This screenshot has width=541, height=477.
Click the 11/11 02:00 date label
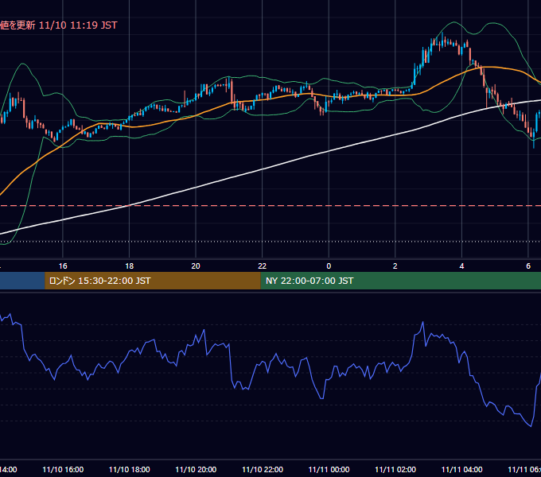click(395, 469)
